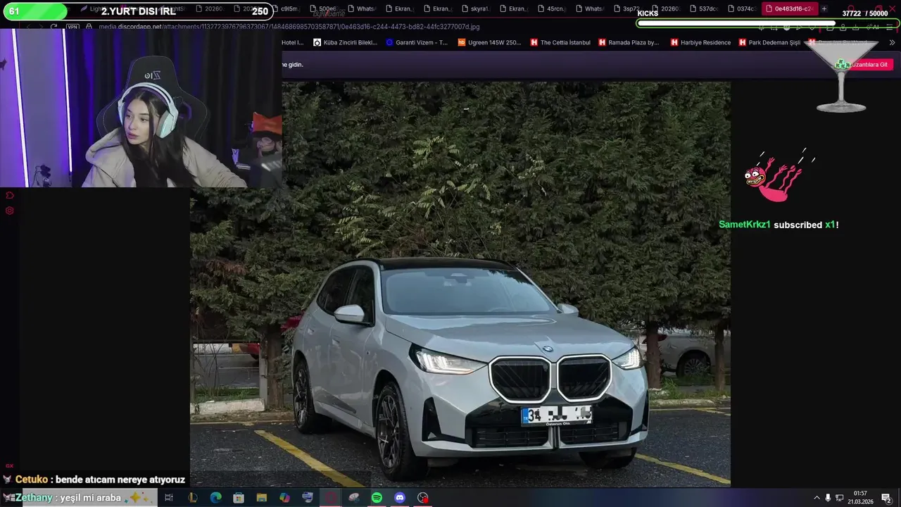Click the discordapp URL address bar
This screenshot has width=901, height=507.
(289, 27)
